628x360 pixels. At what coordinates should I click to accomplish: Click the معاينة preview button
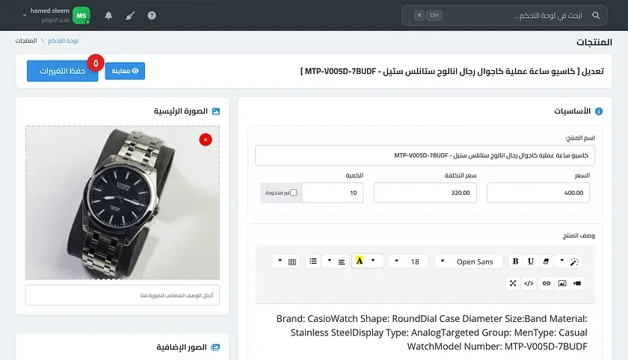(125, 71)
